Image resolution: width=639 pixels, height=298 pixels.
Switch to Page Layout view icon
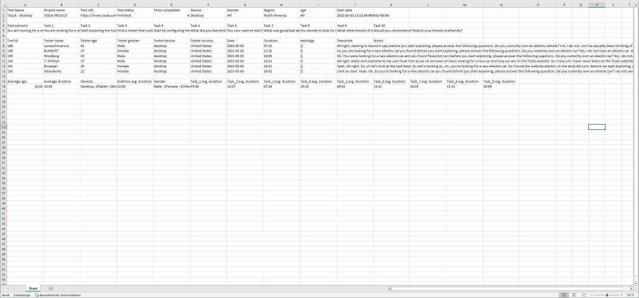pyautogui.click(x=573, y=295)
